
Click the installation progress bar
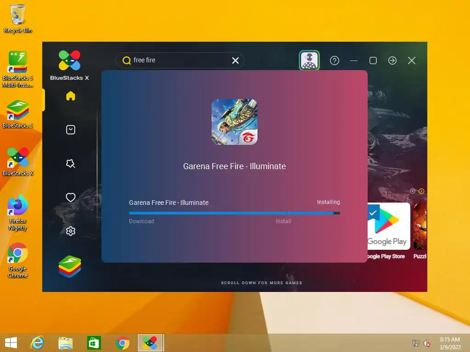pos(235,213)
